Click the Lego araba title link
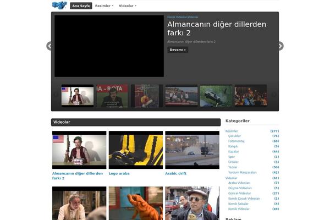The image size is (330, 220). click(119, 173)
